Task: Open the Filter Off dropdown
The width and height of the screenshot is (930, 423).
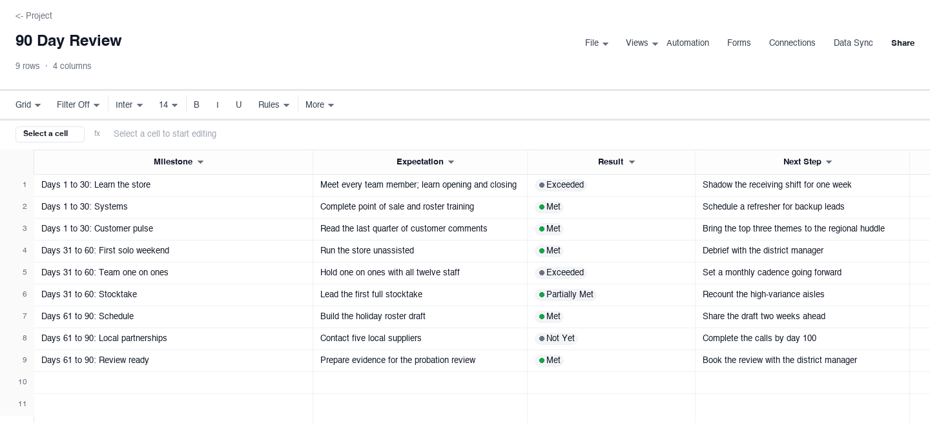Action: (78, 105)
